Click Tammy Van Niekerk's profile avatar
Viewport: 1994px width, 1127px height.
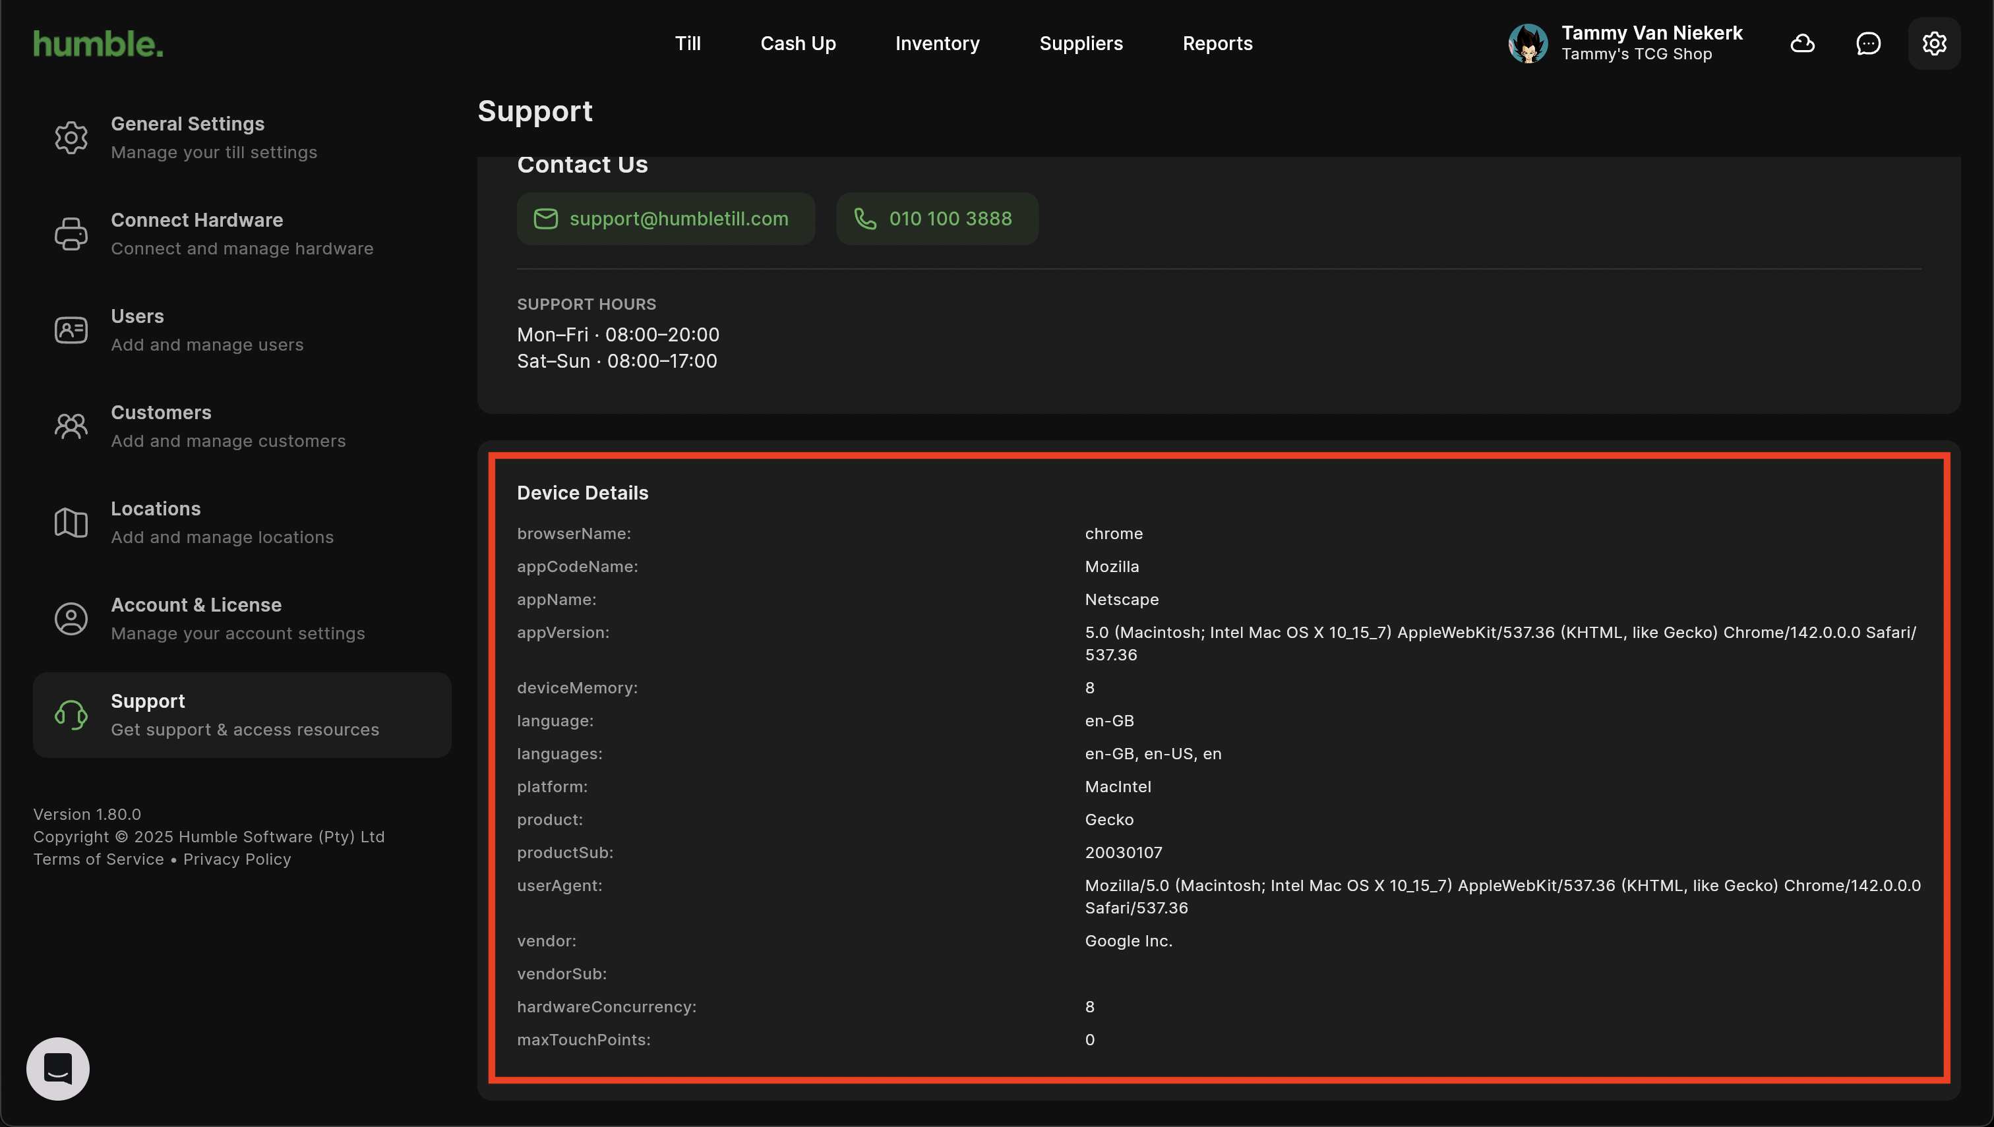pos(1527,43)
